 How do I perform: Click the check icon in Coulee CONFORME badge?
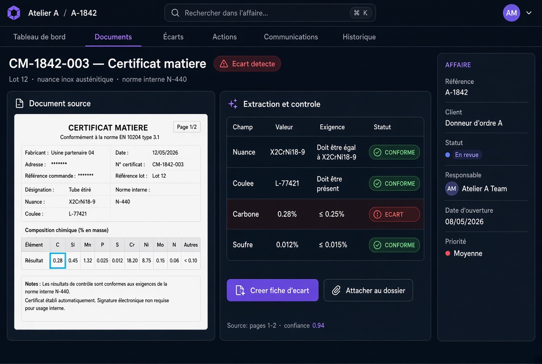(377, 183)
